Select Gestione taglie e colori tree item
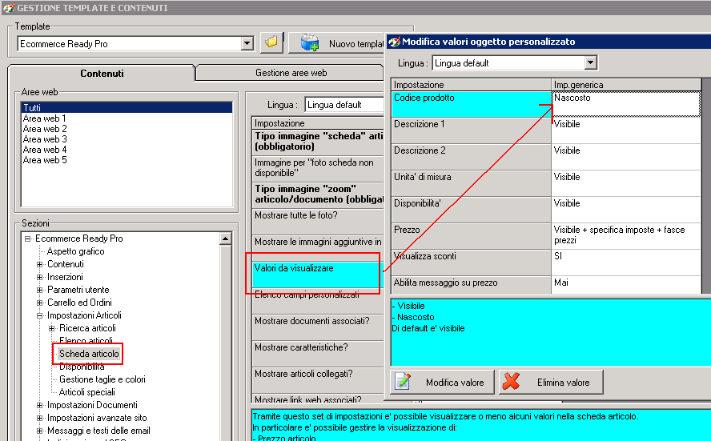Viewport: 711px width, 441px height. click(102, 379)
